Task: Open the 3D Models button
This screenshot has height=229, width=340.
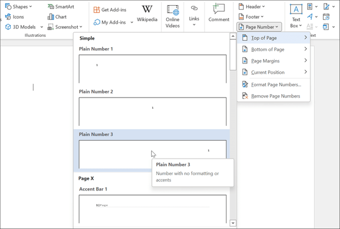Action: coord(20,27)
